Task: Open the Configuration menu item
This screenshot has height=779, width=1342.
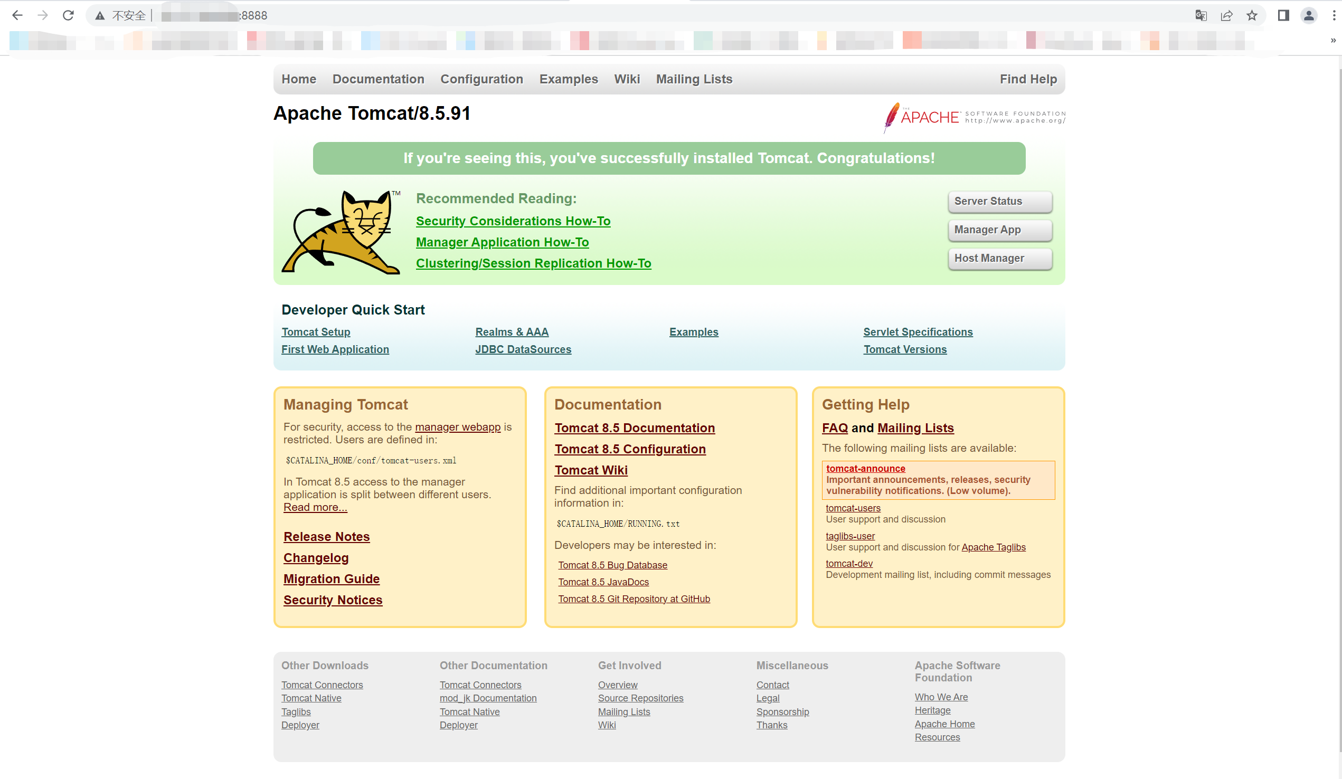Action: (481, 79)
